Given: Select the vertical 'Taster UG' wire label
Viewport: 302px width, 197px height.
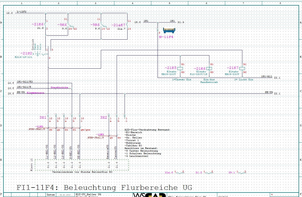Looking at the screenshot, I should [x=115, y=153].
